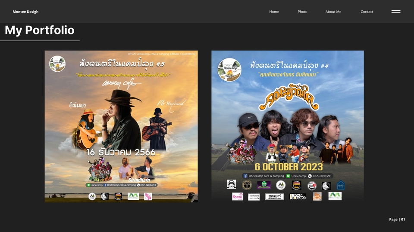
Task: Open the sunset concert poster #5
Action: 121,126
